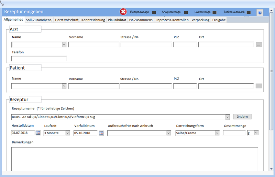The width and height of the screenshot is (275, 177).
Task: Open help with the question mark icon
Action: [260, 12]
